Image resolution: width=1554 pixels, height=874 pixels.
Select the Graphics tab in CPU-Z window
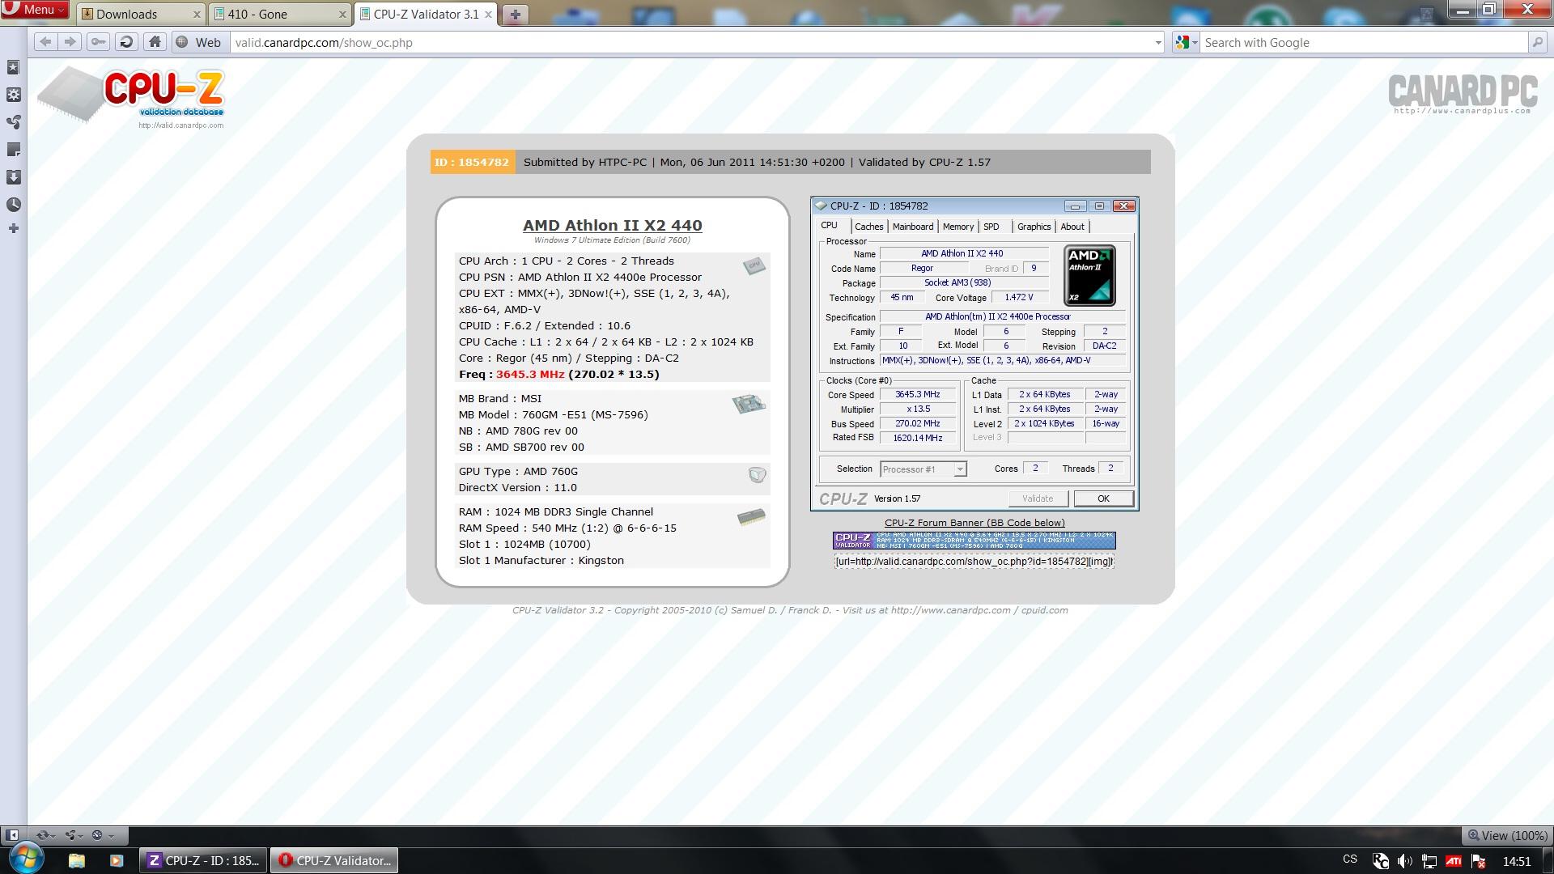pos(1034,227)
